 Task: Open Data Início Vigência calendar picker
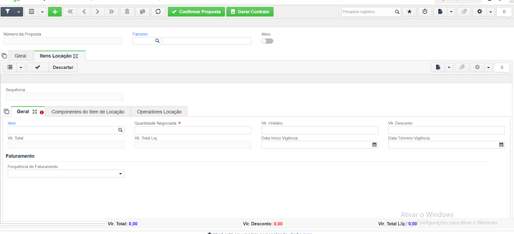tap(374, 145)
